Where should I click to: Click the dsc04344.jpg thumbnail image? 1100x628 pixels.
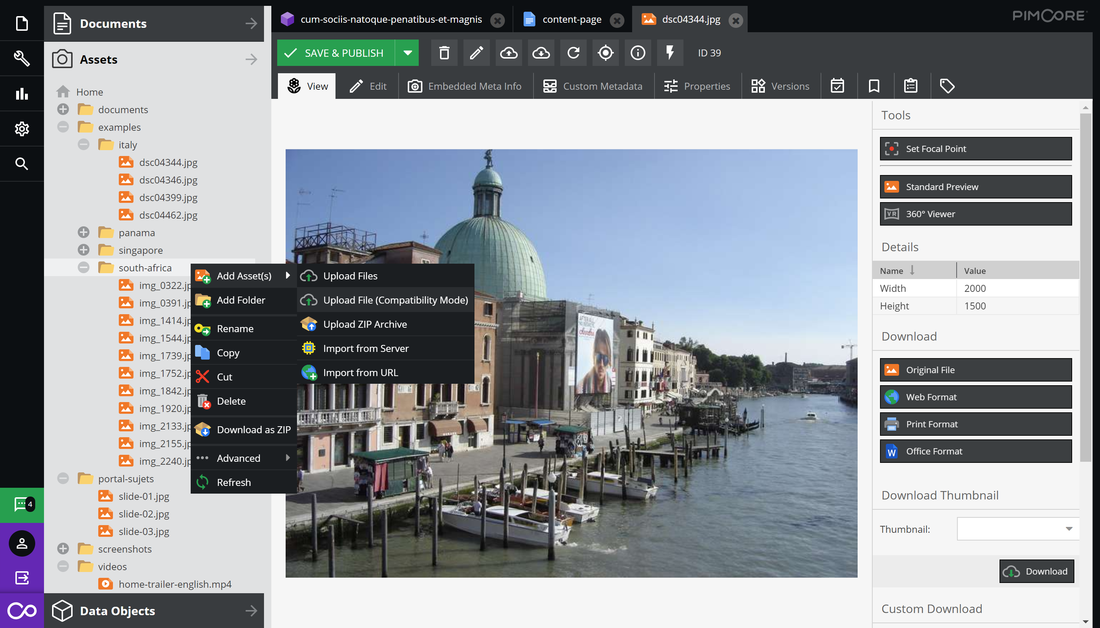[x=126, y=161]
